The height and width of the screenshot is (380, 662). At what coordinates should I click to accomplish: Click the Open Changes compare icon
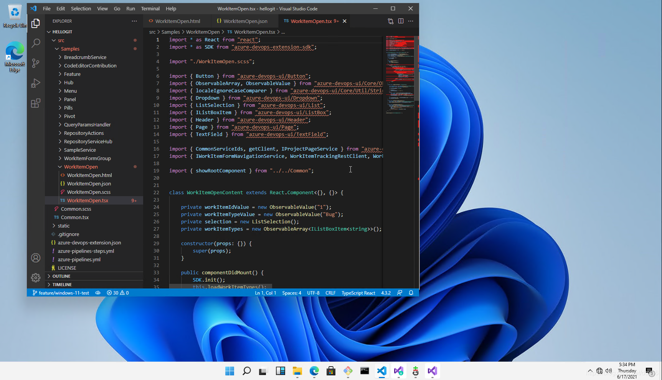tap(391, 21)
